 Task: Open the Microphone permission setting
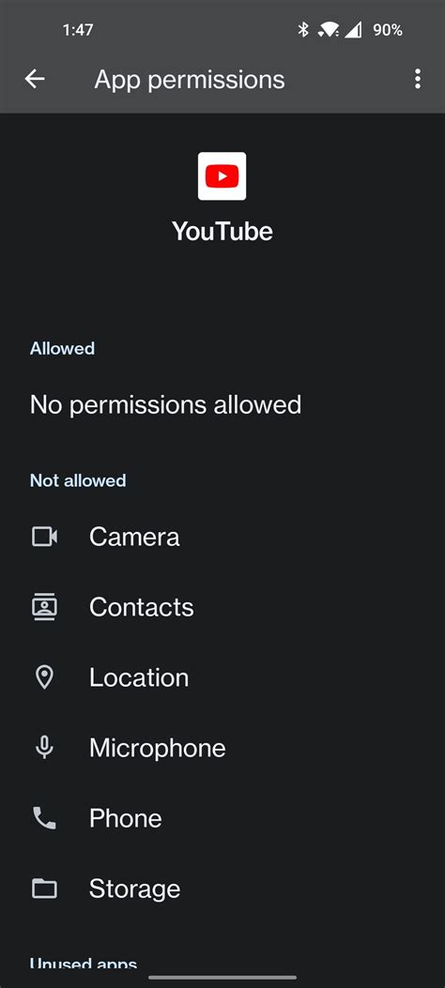click(222, 748)
